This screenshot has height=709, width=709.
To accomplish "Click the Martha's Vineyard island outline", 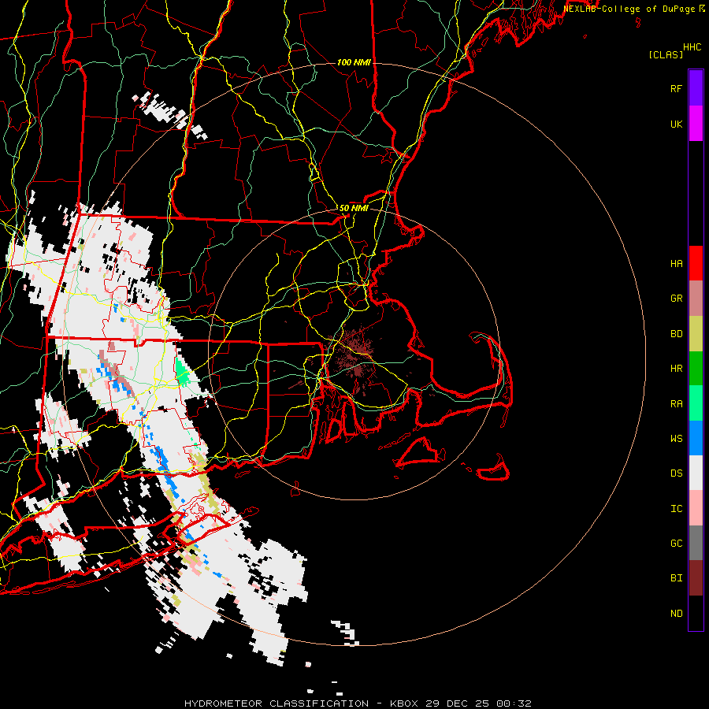I will [x=419, y=451].
